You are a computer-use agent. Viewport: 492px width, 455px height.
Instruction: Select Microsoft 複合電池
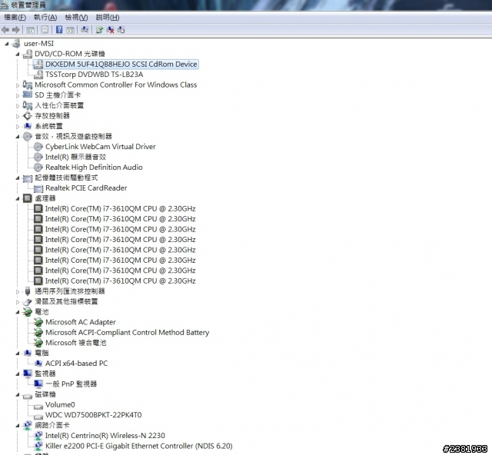pyautogui.click(x=76, y=343)
